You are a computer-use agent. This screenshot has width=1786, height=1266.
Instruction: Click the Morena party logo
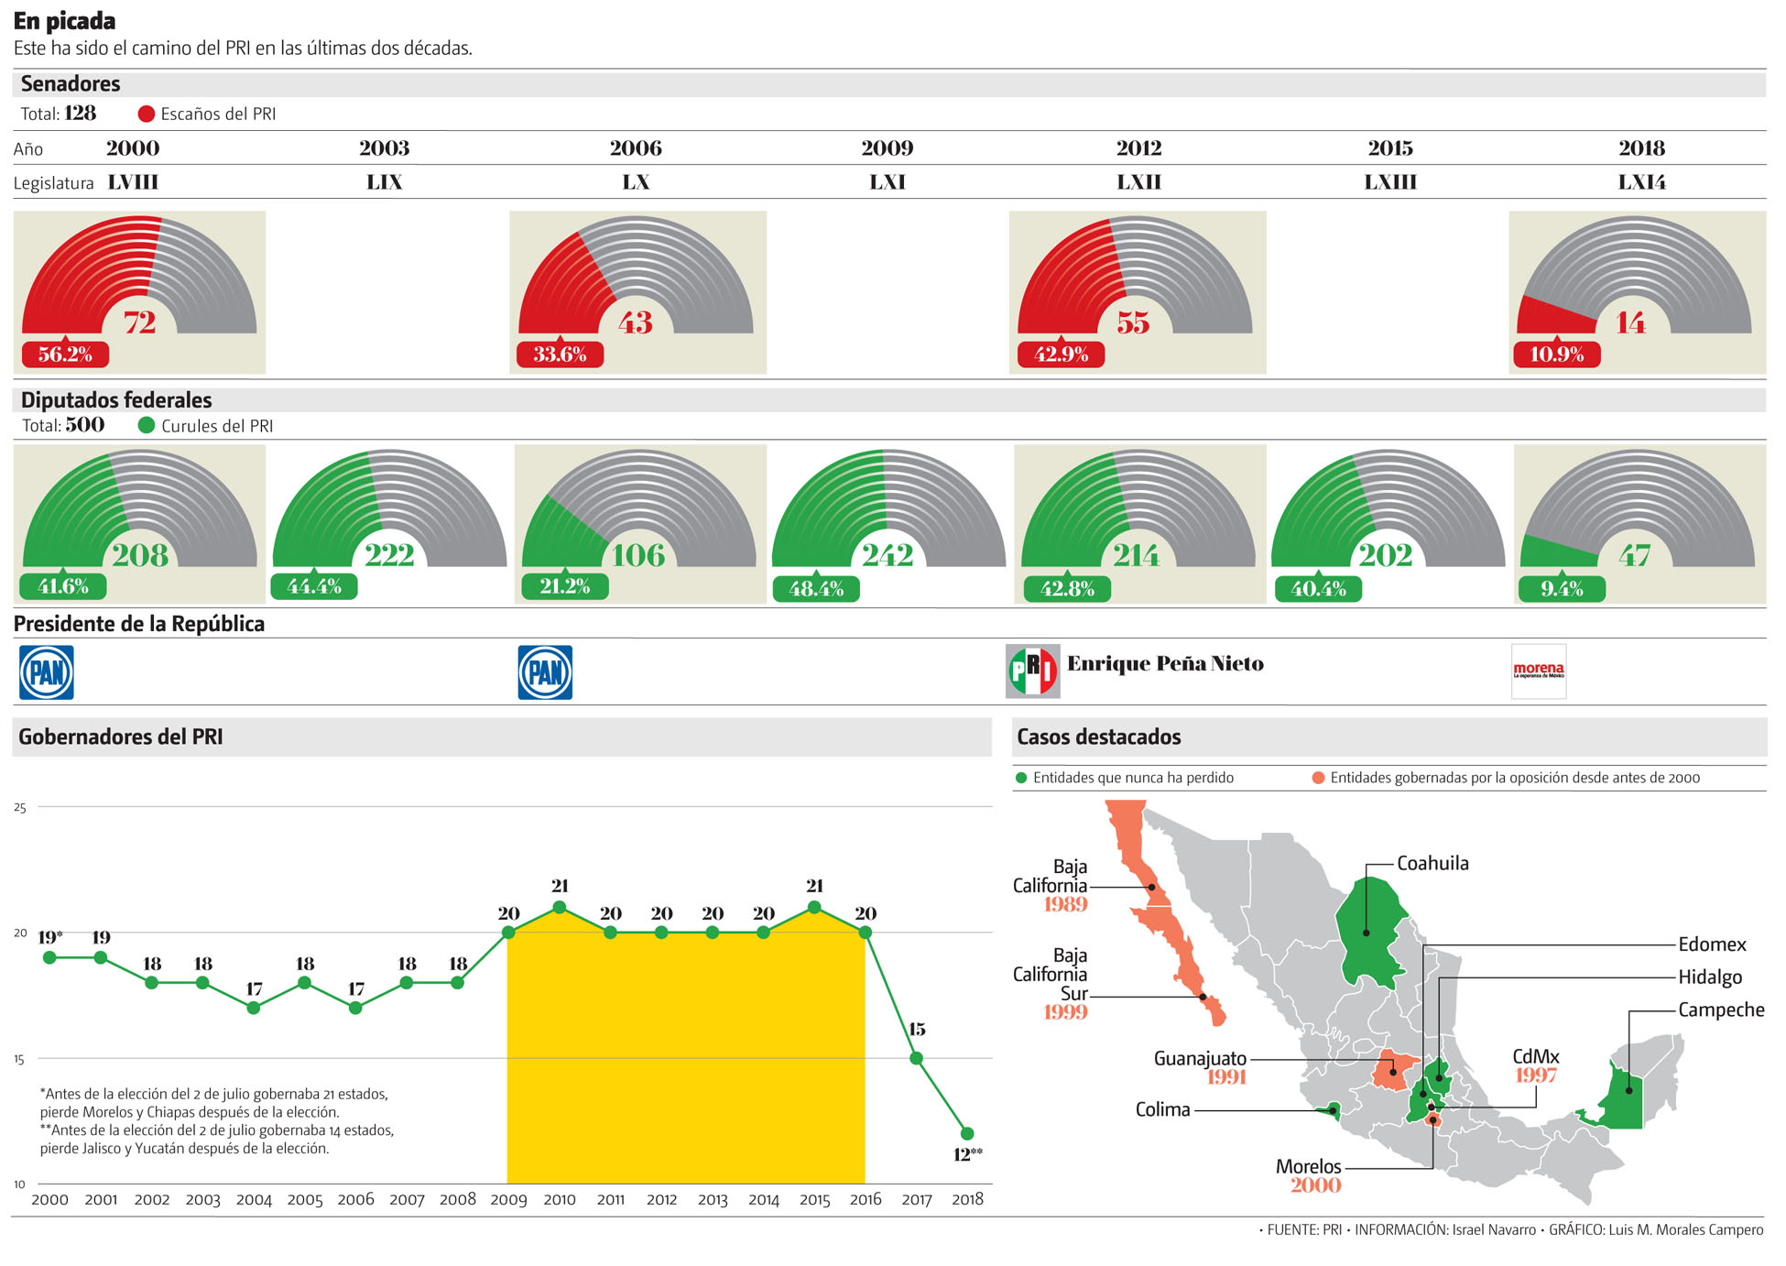[x=1538, y=671]
